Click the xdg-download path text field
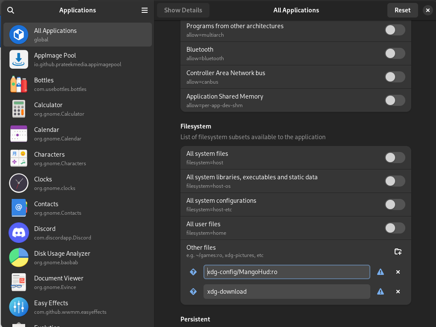436x327 pixels. coord(286,292)
